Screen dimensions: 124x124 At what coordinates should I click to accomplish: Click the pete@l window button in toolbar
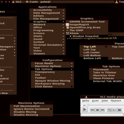(46, 2)
